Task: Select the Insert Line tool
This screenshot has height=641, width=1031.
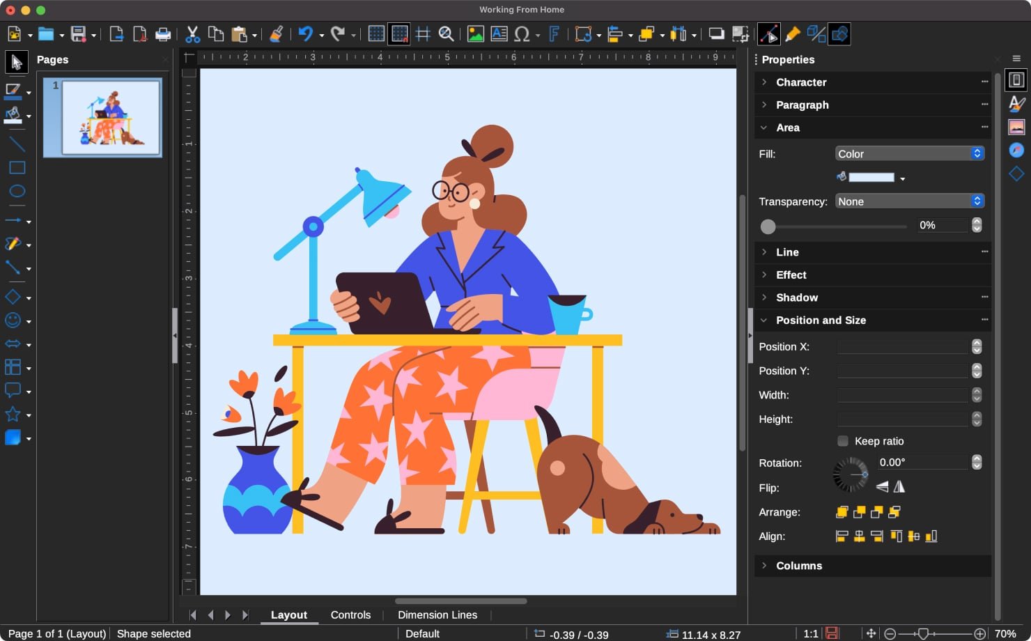Action: pos(17,144)
